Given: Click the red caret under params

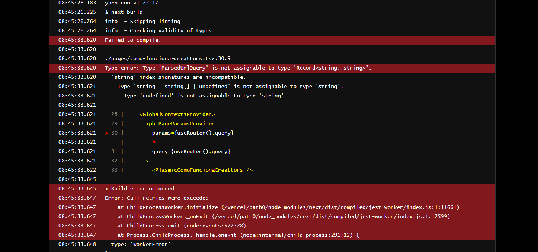Looking at the screenshot, I should tap(154, 142).
